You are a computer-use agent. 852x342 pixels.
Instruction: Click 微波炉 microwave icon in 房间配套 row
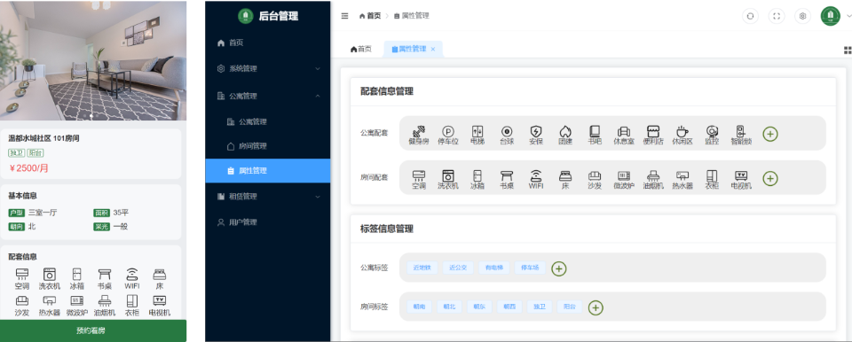coord(624,176)
